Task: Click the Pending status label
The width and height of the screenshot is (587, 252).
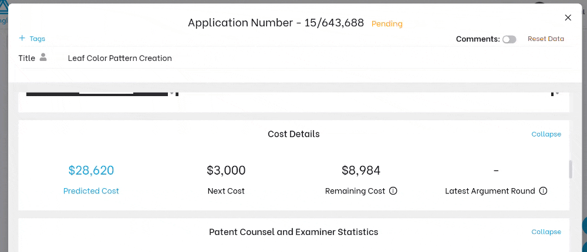Action: tap(387, 24)
